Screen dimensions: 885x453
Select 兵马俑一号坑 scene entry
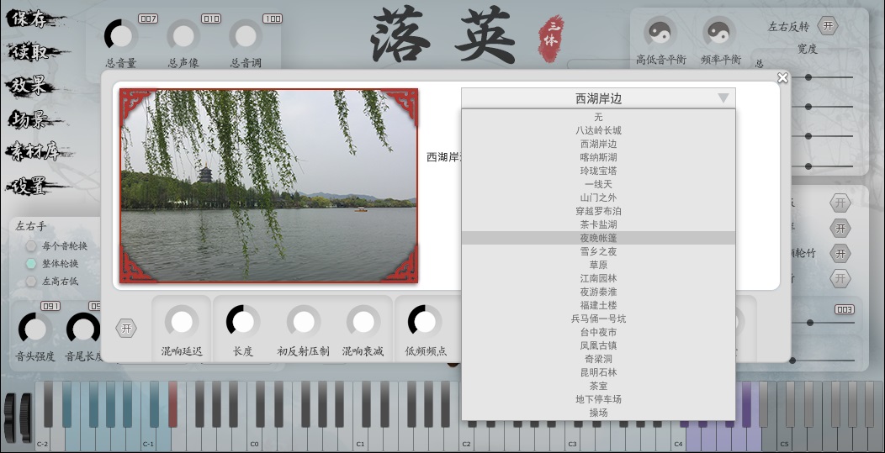pos(598,319)
